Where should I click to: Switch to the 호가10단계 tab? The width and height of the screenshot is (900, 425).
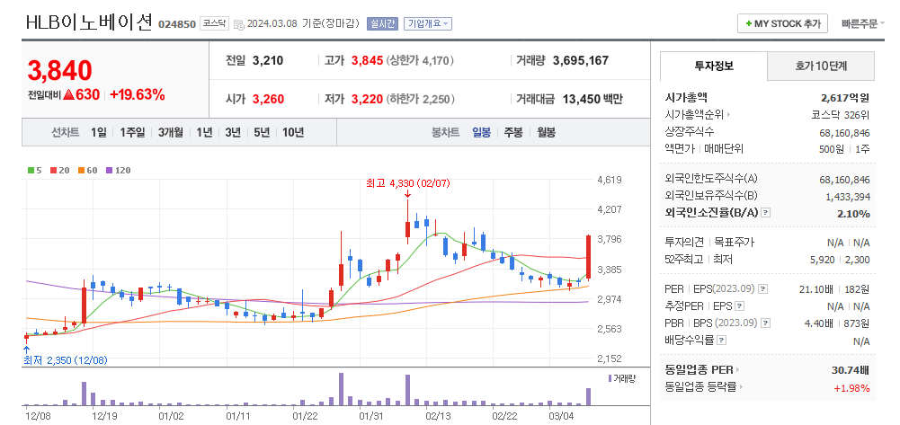click(x=821, y=66)
